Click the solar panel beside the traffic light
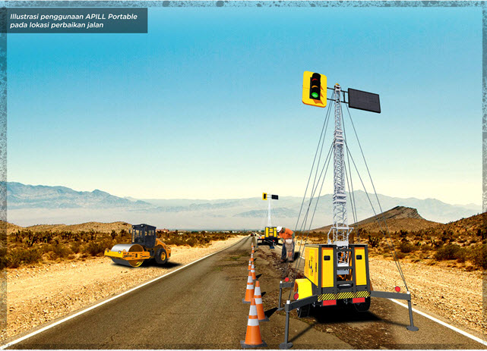The width and height of the screenshot is (487, 351). (364, 100)
